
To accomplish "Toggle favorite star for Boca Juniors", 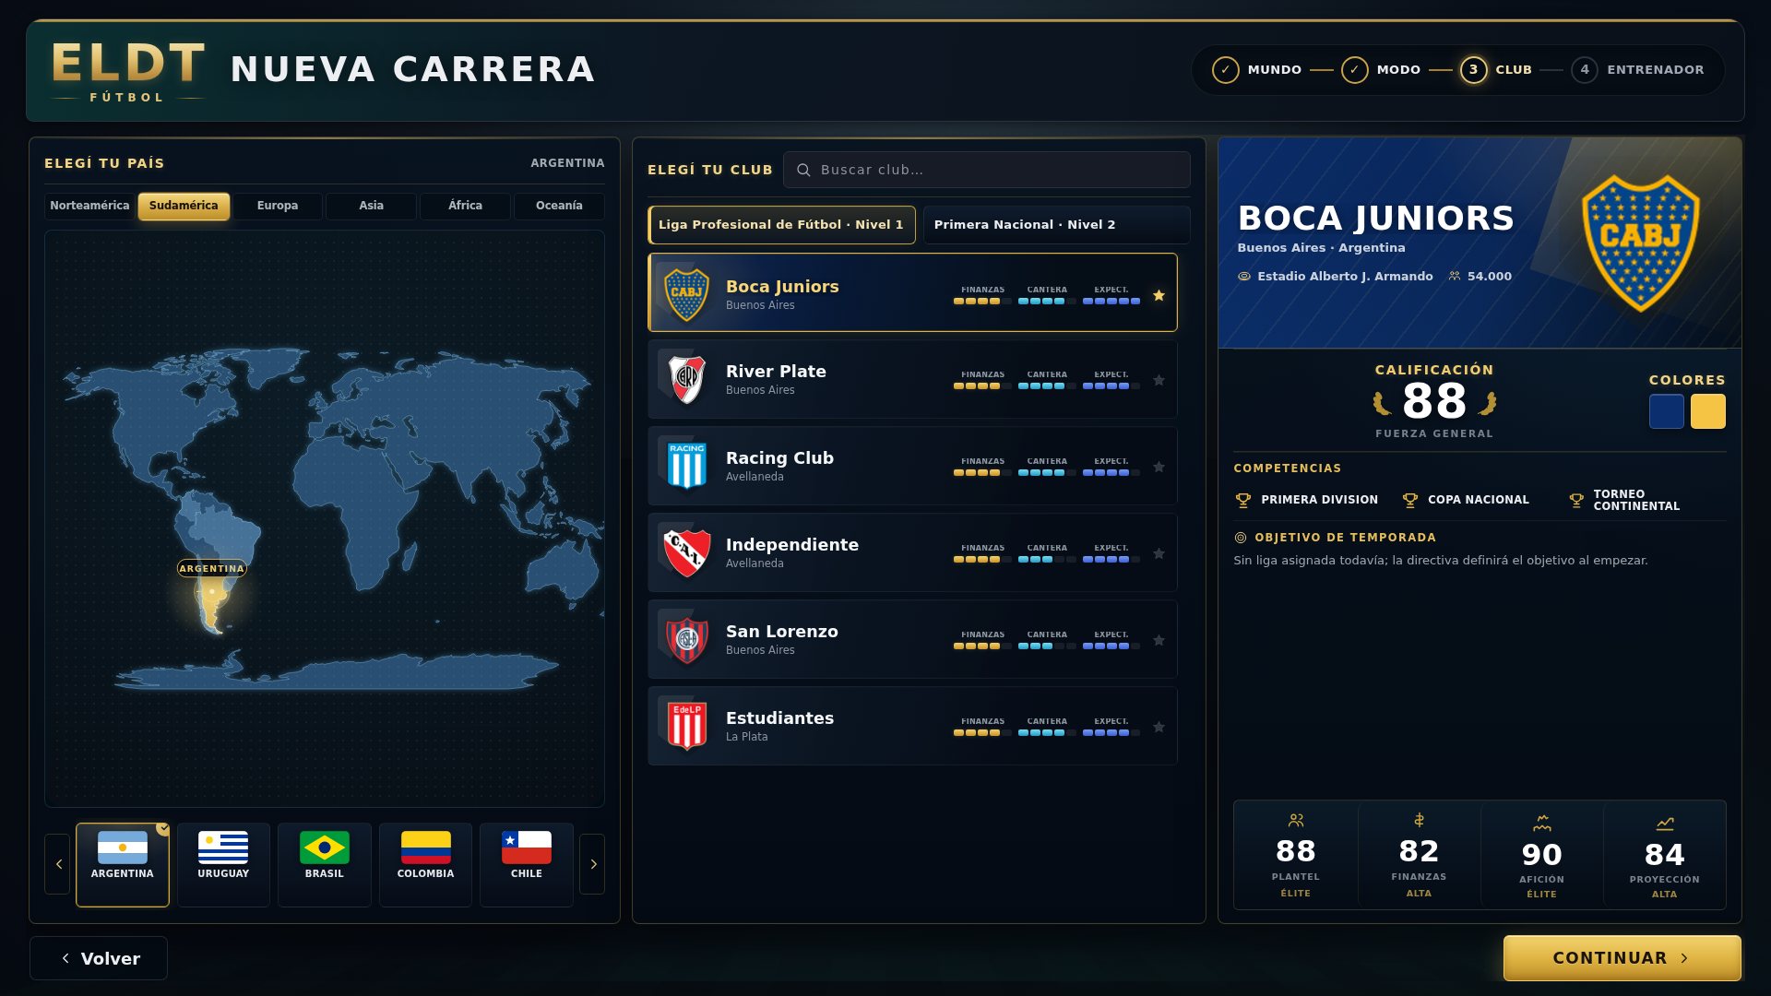I will pos(1159,295).
